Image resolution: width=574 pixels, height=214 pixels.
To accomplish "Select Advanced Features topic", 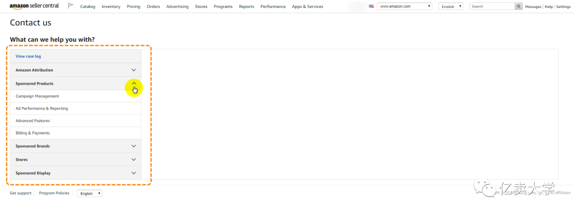I will (x=75, y=121).
